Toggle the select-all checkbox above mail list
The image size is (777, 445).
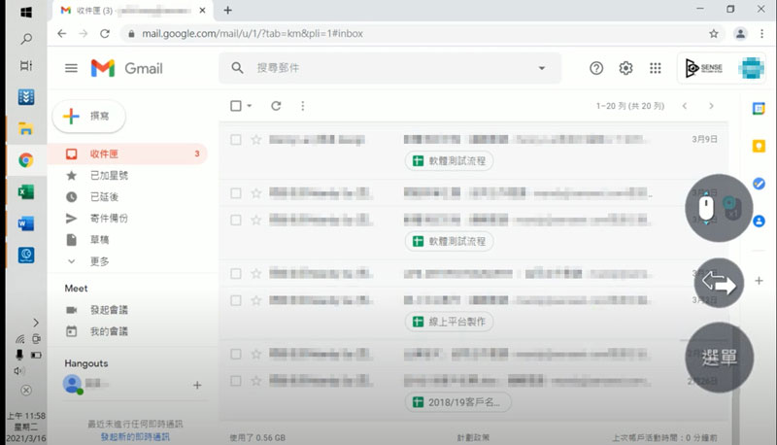[236, 106]
